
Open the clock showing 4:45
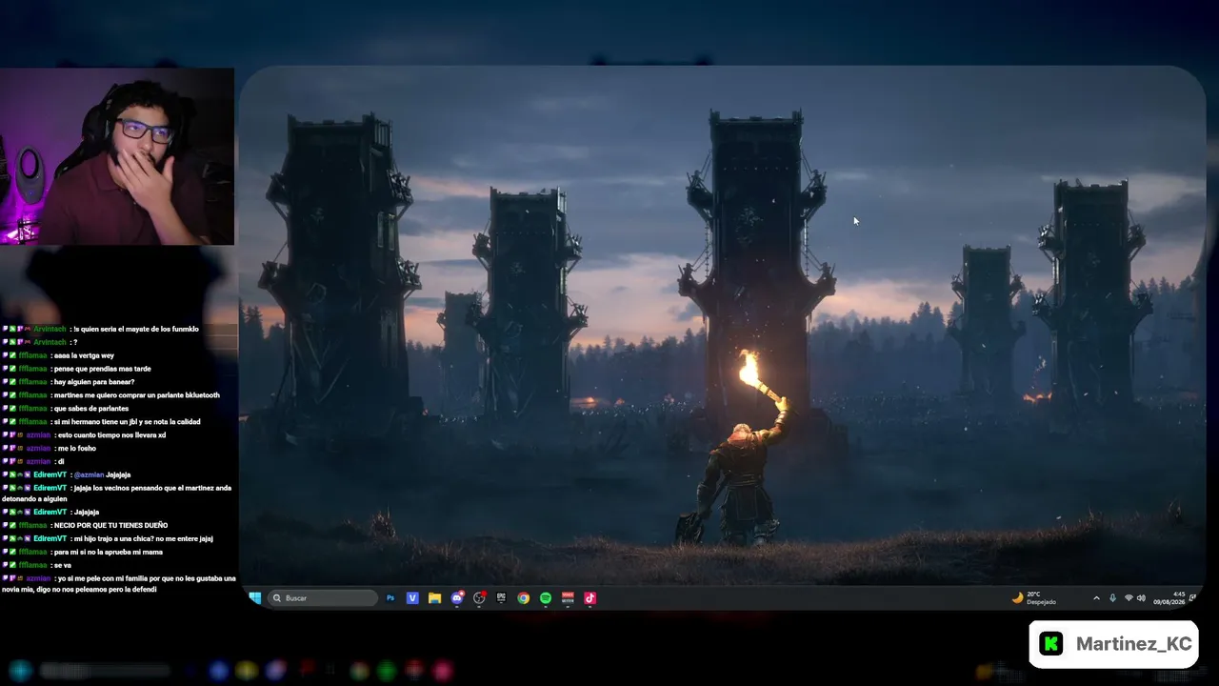point(1169,598)
